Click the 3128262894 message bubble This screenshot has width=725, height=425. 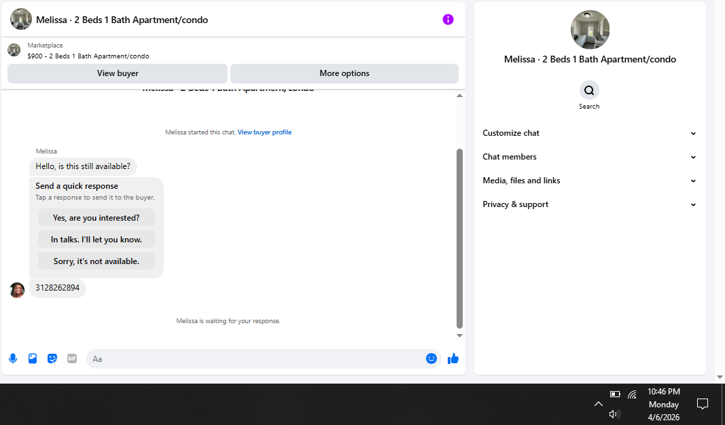[57, 288]
